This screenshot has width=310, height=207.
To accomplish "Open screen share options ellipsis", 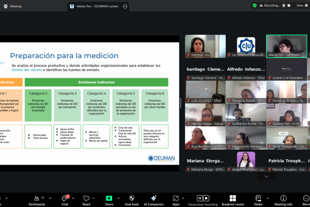I will (125, 6).
